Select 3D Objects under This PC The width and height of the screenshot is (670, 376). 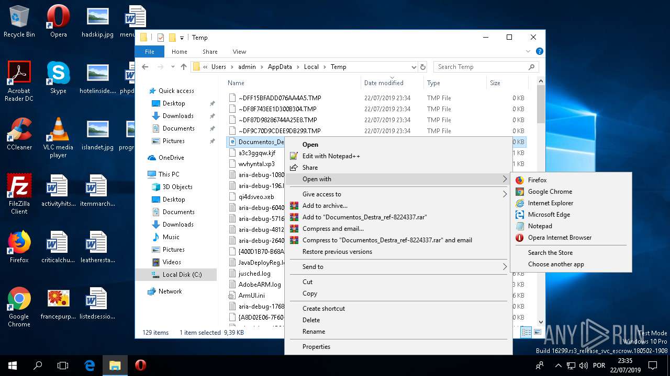point(177,187)
